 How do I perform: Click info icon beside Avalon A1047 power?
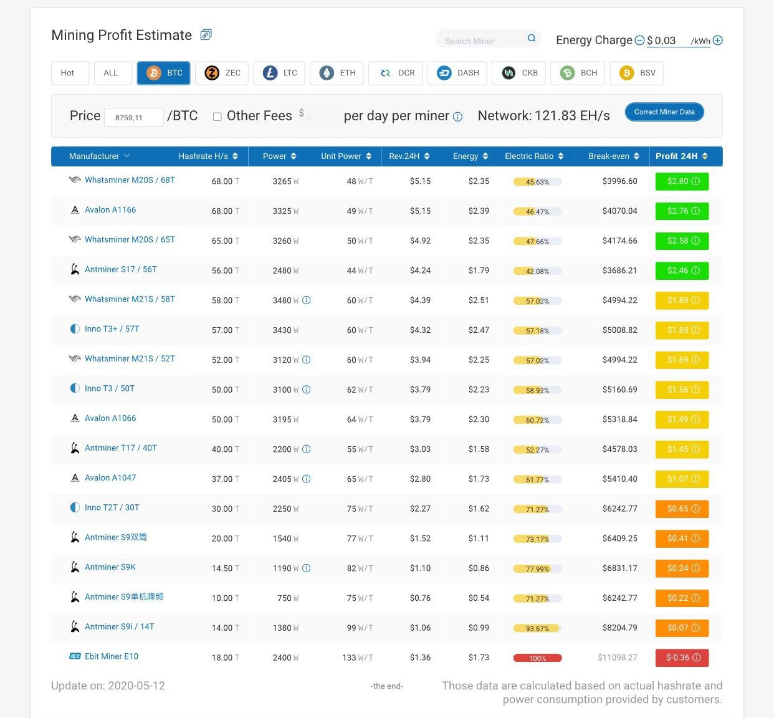pyautogui.click(x=307, y=479)
